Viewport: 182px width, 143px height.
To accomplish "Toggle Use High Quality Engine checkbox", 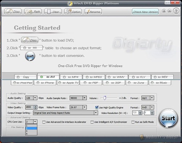I will pos(96,107).
